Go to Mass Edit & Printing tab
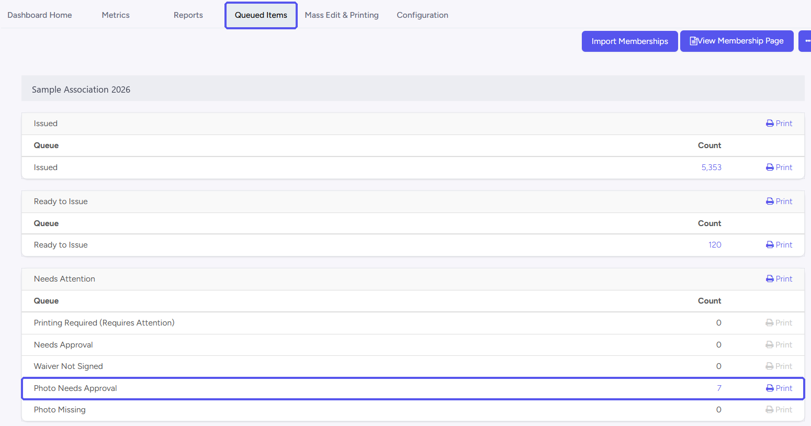The width and height of the screenshot is (811, 426). [x=342, y=15]
